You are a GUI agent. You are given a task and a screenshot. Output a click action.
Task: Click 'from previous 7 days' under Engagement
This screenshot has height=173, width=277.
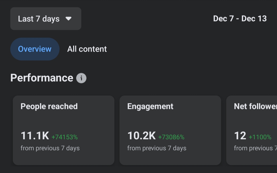(157, 148)
